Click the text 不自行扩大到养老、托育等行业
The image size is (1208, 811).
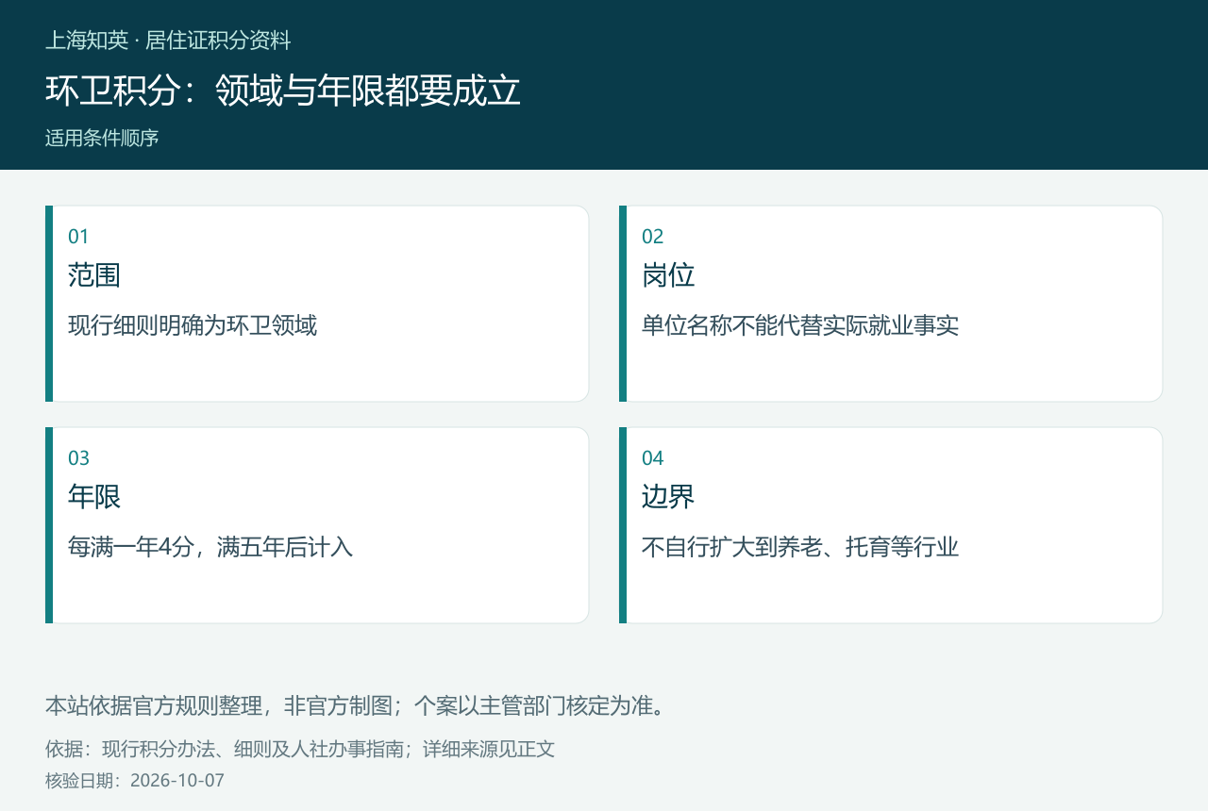[800, 547]
